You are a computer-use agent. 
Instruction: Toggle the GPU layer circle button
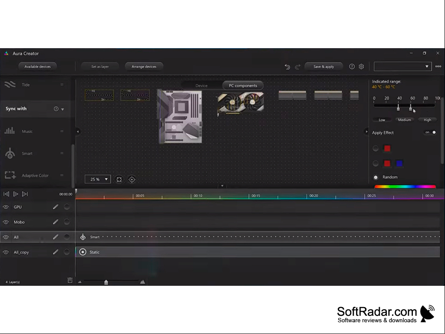pyautogui.click(x=67, y=207)
